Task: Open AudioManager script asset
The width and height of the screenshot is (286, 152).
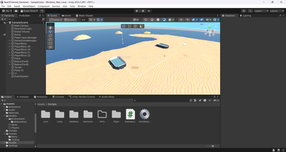Action: coord(130,116)
